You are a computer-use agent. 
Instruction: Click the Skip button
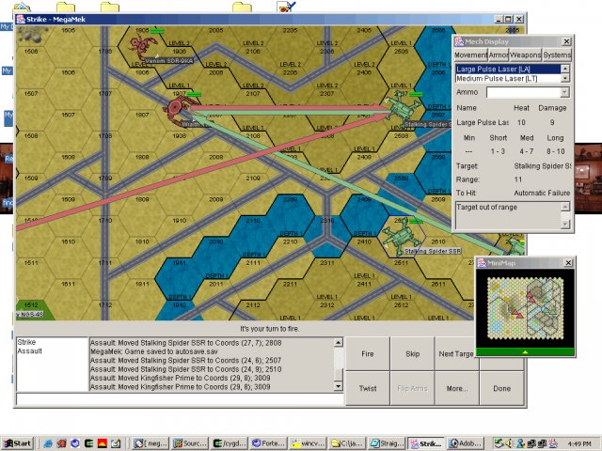click(412, 353)
